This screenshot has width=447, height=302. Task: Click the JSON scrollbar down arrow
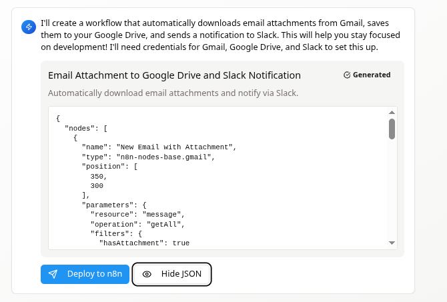click(392, 243)
